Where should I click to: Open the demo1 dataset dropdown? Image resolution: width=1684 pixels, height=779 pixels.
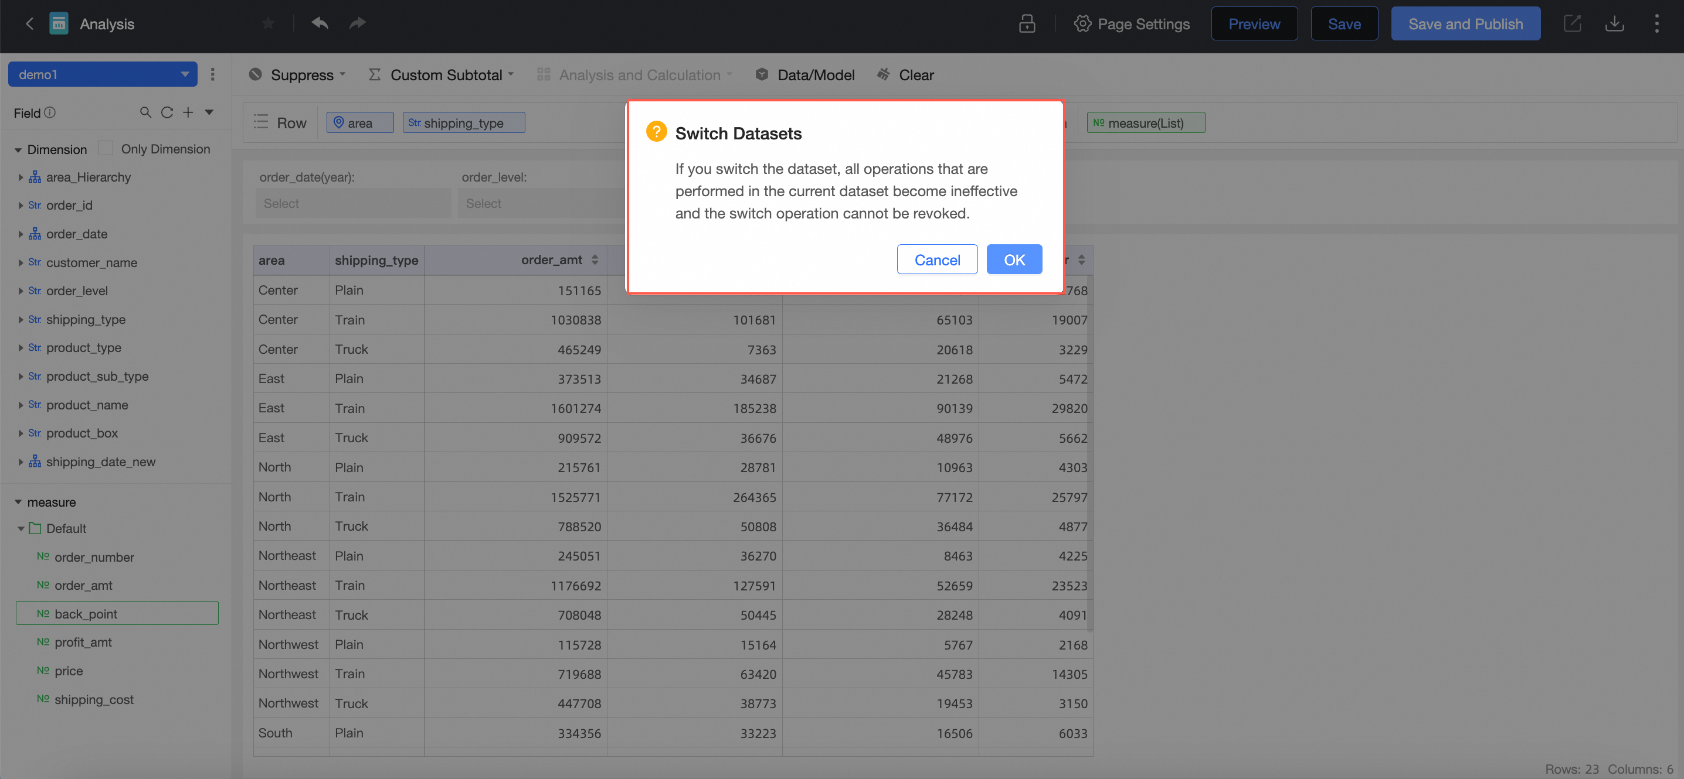point(103,74)
